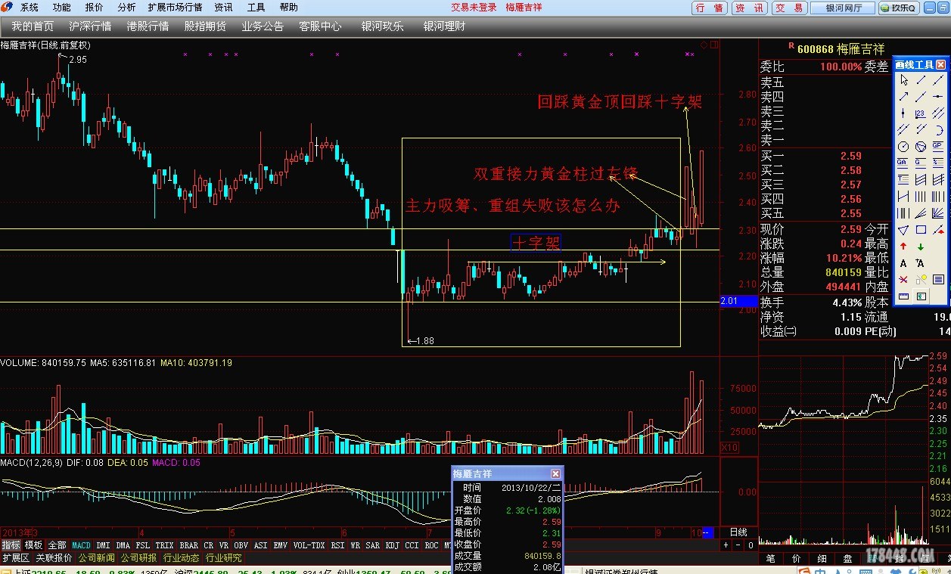Viewport: 951px width, 574px height.
Task: Switch indicator to KDJ
Action: [x=392, y=545]
